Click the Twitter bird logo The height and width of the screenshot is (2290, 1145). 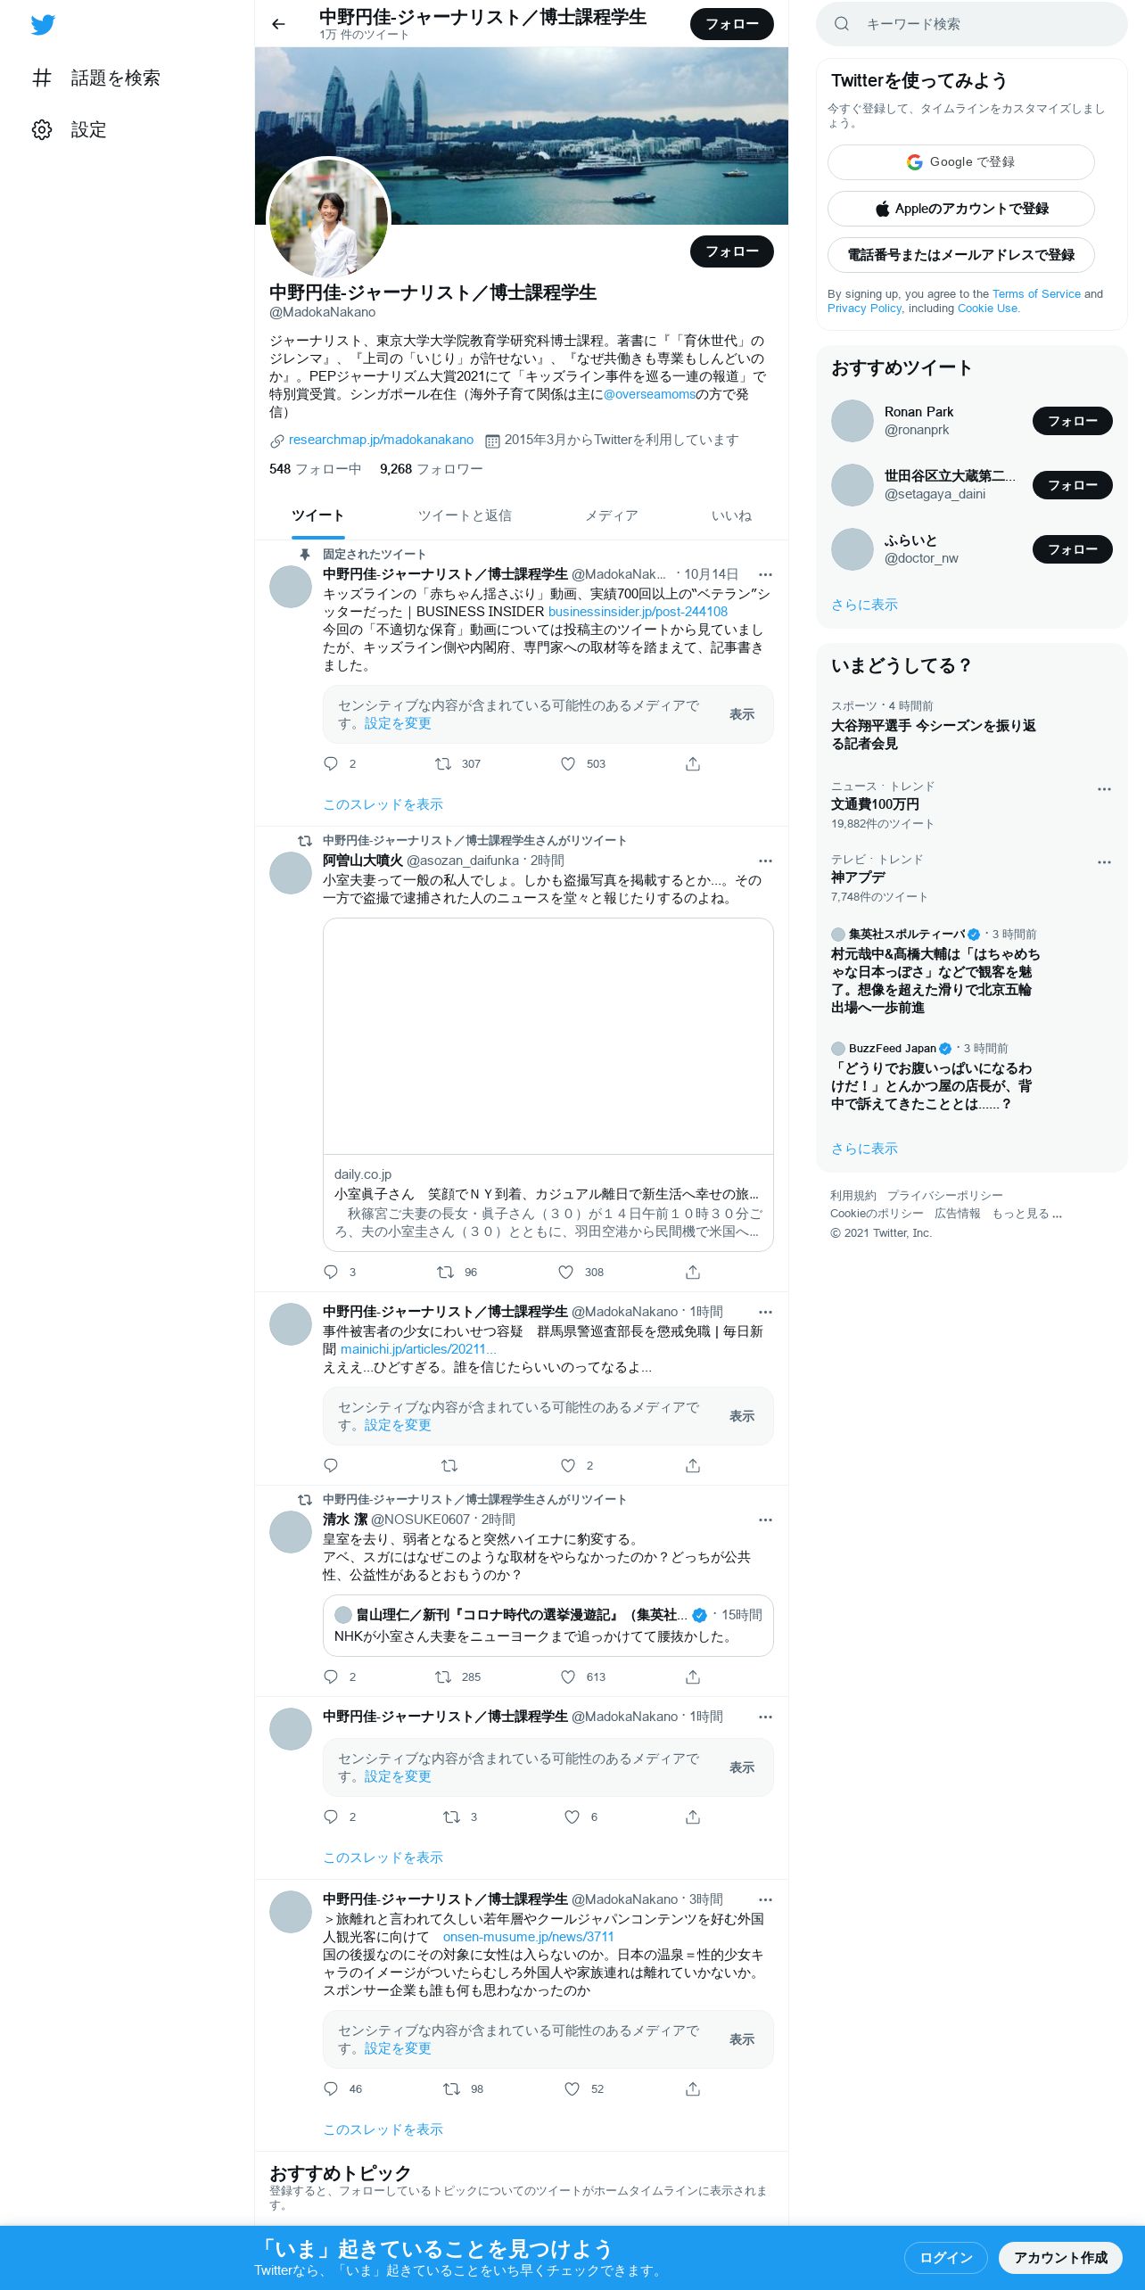[x=43, y=25]
